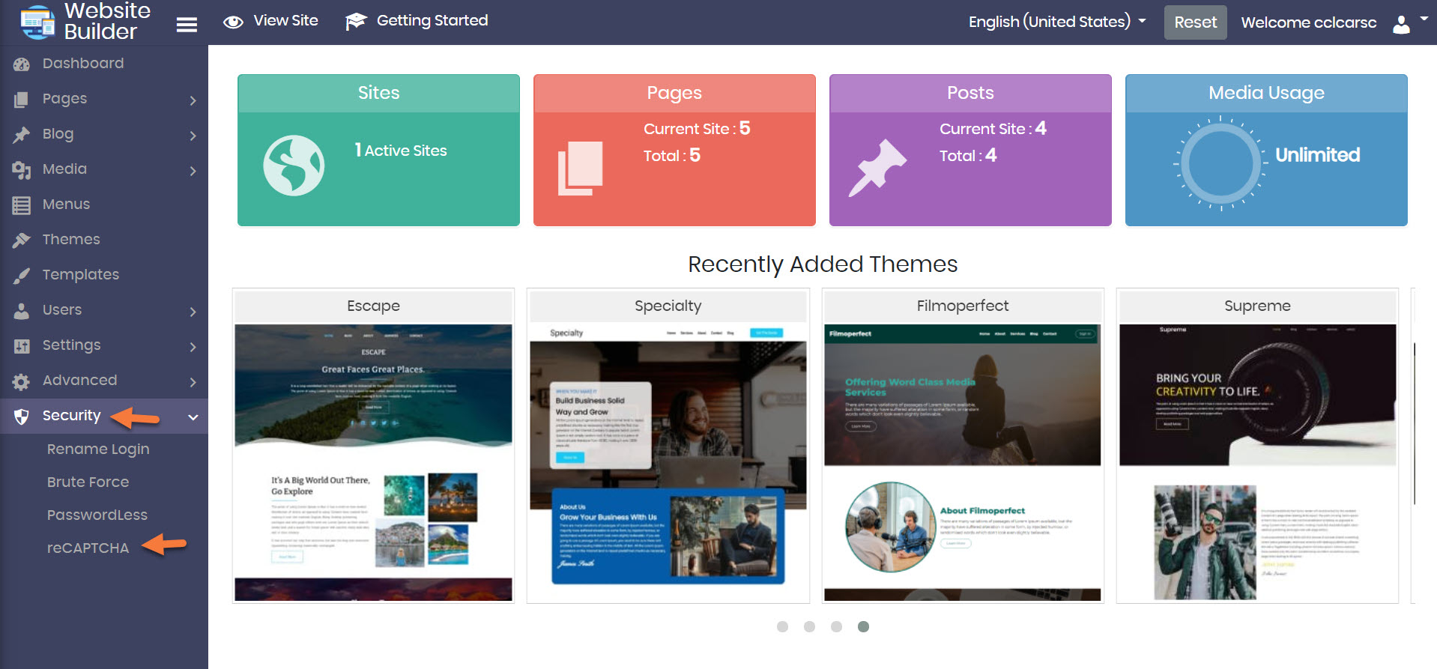Open the English (United States) language dropdown
This screenshot has height=669, width=1437.
click(x=1056, y=22)
